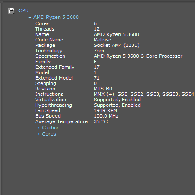Click the Virtualization label
The height and width of the screenshot is (195, 195).
(51, 100)
